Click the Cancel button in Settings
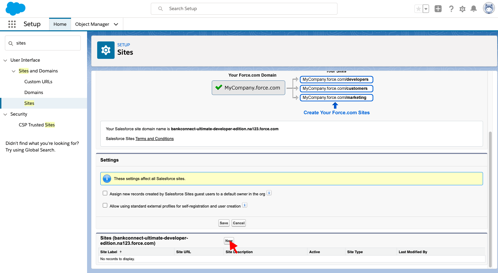The image size is (498, 273). (239, 223)
